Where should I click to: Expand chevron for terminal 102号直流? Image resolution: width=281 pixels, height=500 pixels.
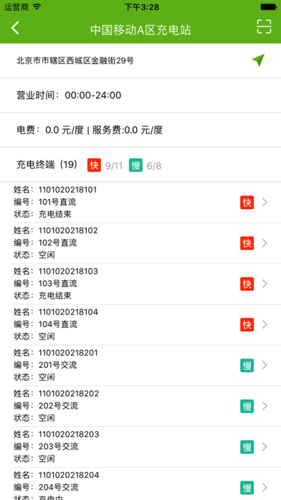click(265, 243)
